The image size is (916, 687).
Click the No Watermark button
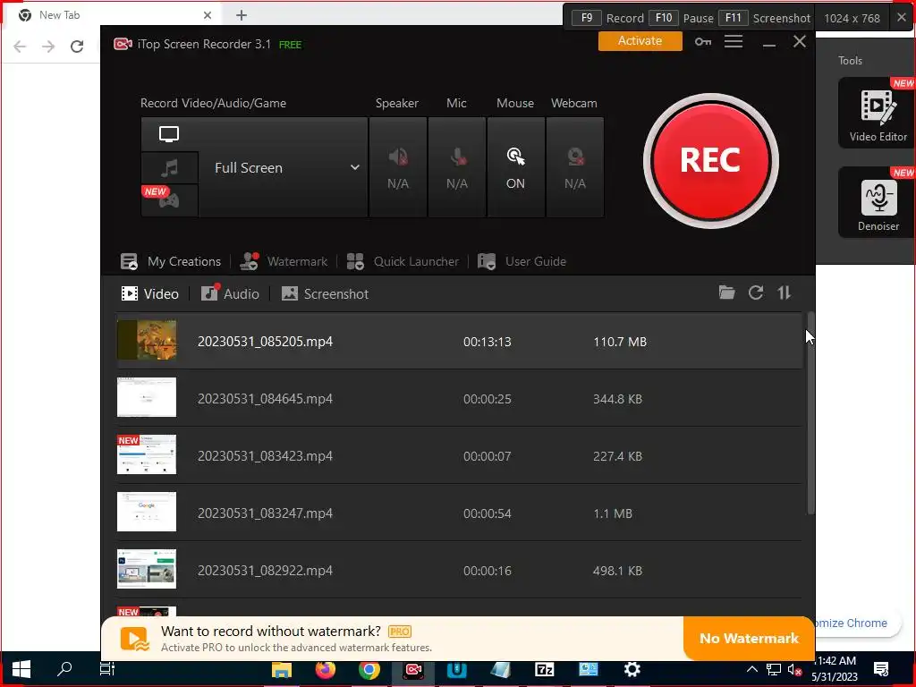pyautogui.click(x=749, y=638)
